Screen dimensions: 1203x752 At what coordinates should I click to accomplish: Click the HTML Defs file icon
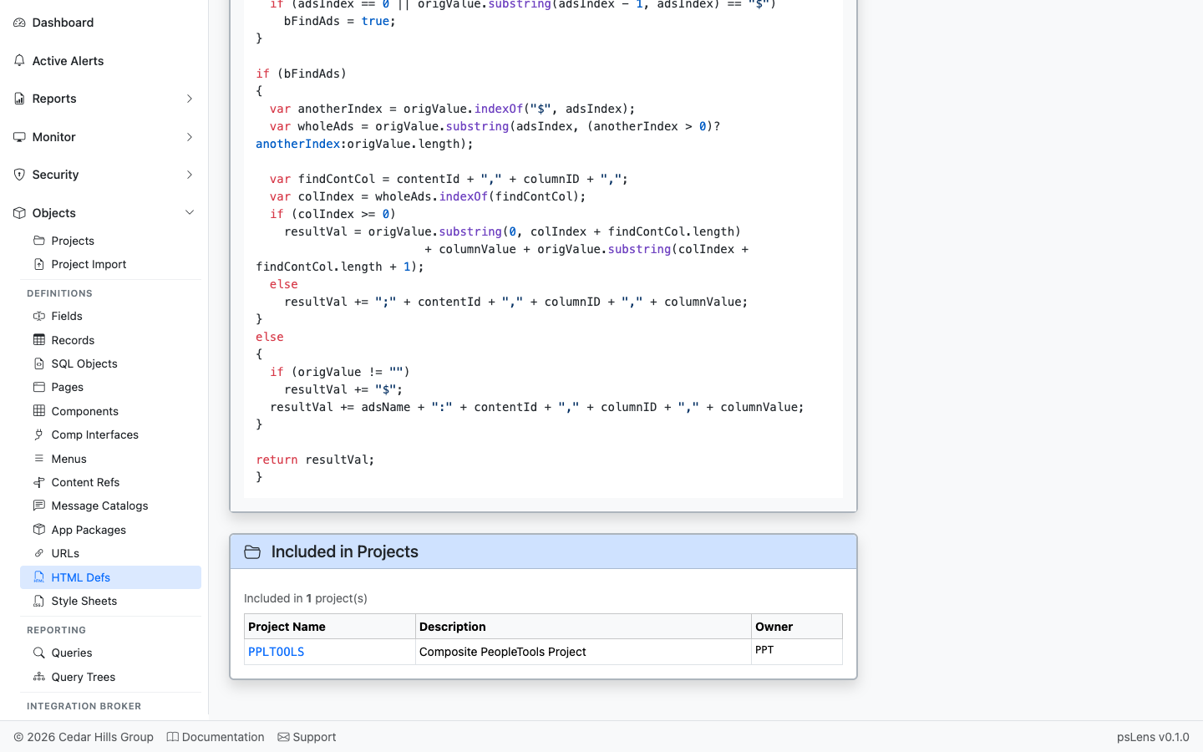pyautogui.click(x=39, y=577)
